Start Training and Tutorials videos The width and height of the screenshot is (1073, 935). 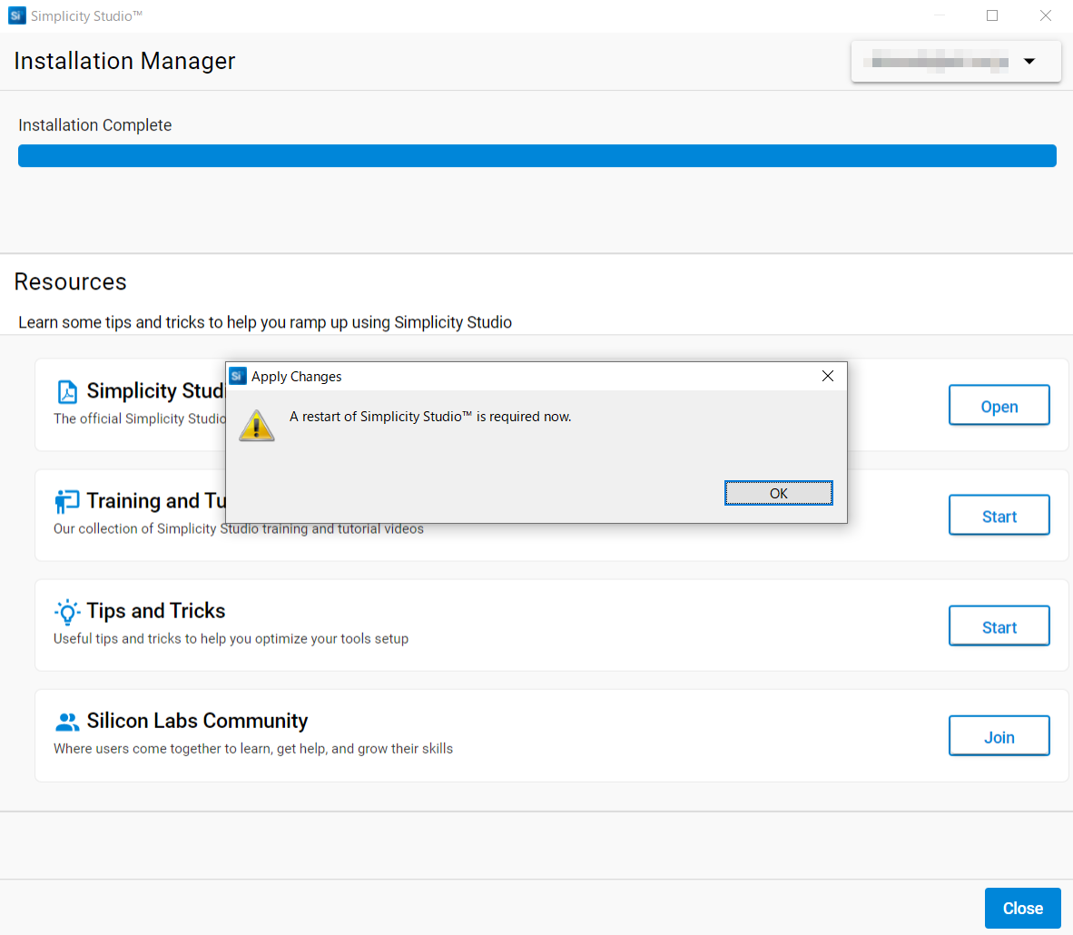(999, 516)
